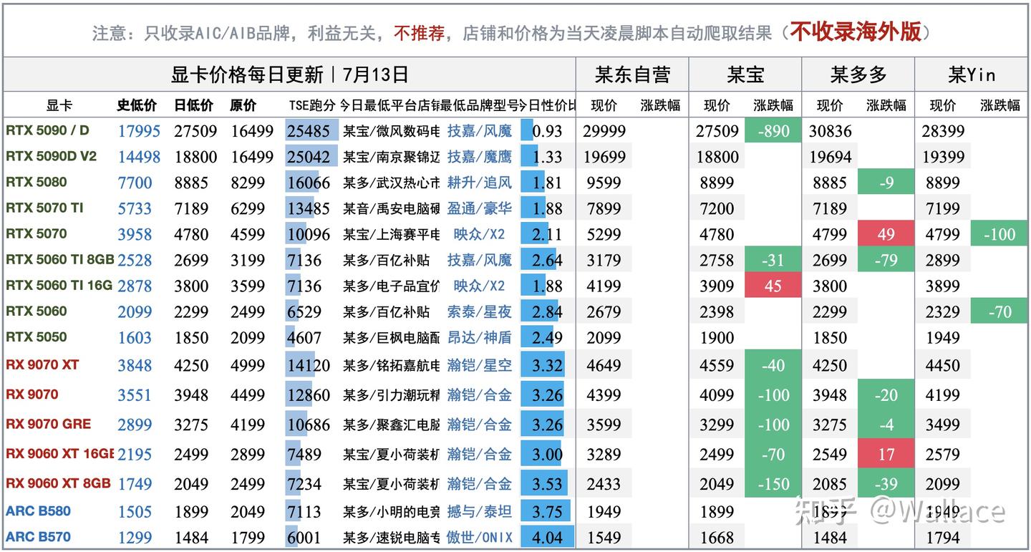Click the -100 cell in the RTX 5070 row

999,234
